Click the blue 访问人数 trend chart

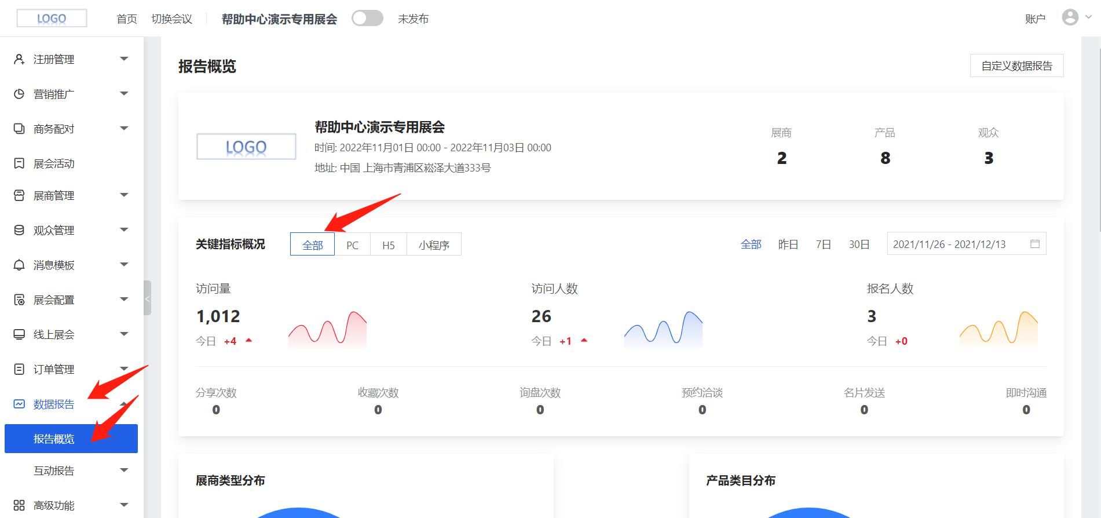pos(663,329)
